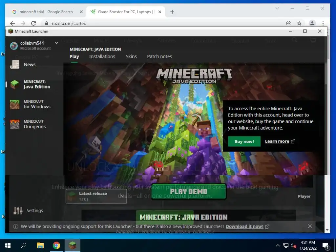
Task: Open the Latest release version dropdown
Action: pyautogui.click(x=96, y=196)
